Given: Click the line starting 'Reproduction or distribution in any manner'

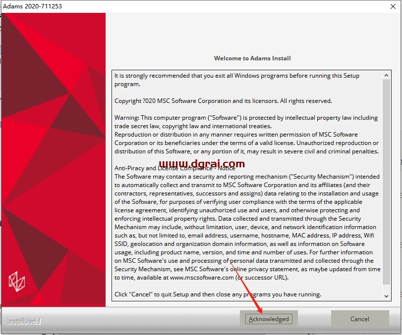Looking at the screenshot, I should click(x=236, y=135).
